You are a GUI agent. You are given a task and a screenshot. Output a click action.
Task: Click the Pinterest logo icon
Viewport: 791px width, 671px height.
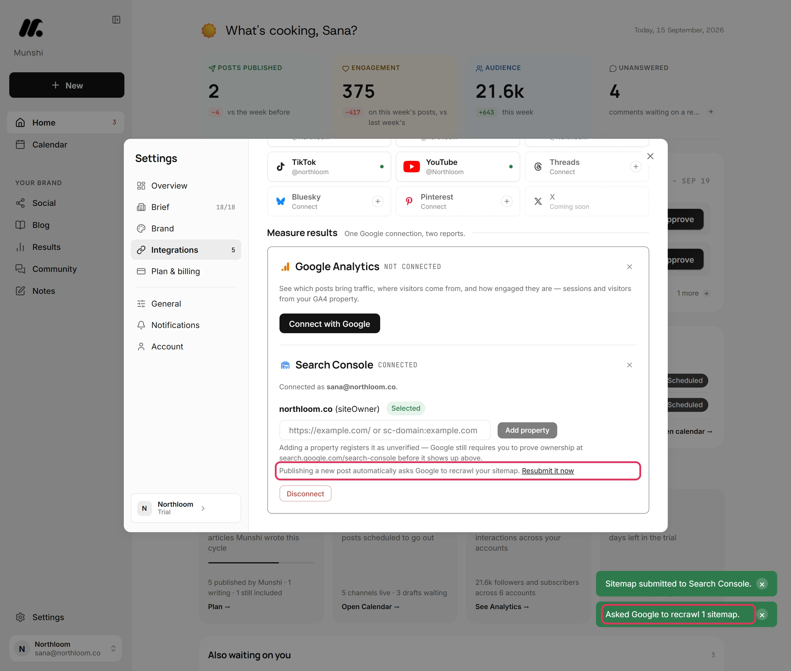[409, 201]
